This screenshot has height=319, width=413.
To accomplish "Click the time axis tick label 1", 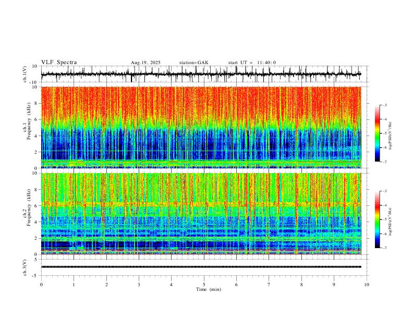I will click(x=74, y=285).
